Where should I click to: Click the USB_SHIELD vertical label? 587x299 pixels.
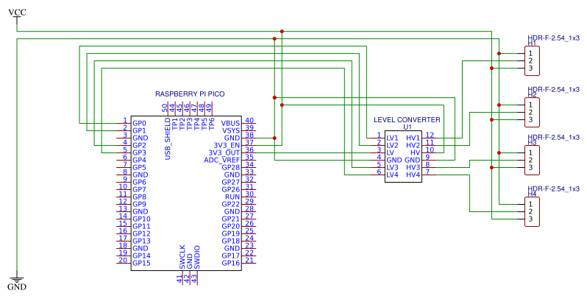click(168, 139)
